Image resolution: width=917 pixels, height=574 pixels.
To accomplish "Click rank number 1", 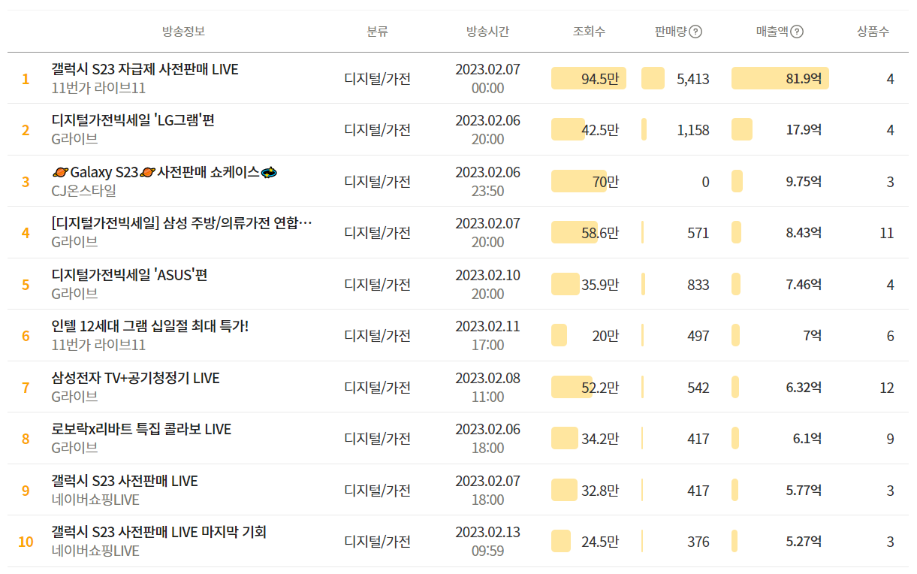I will coord(26,78).
